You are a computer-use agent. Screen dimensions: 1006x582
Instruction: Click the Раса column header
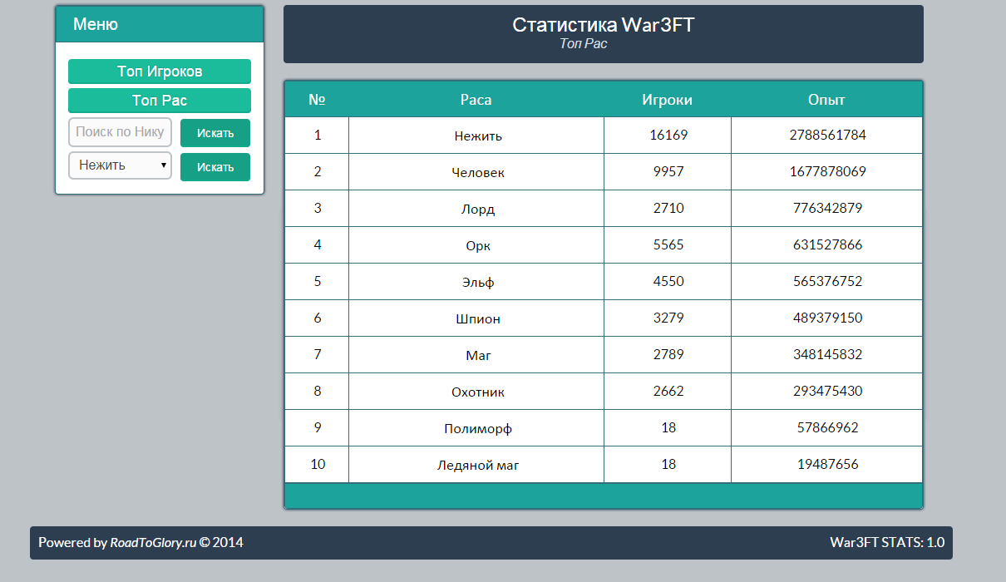(476, 100)
